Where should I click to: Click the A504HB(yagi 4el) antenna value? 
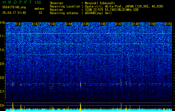[98, 13]
